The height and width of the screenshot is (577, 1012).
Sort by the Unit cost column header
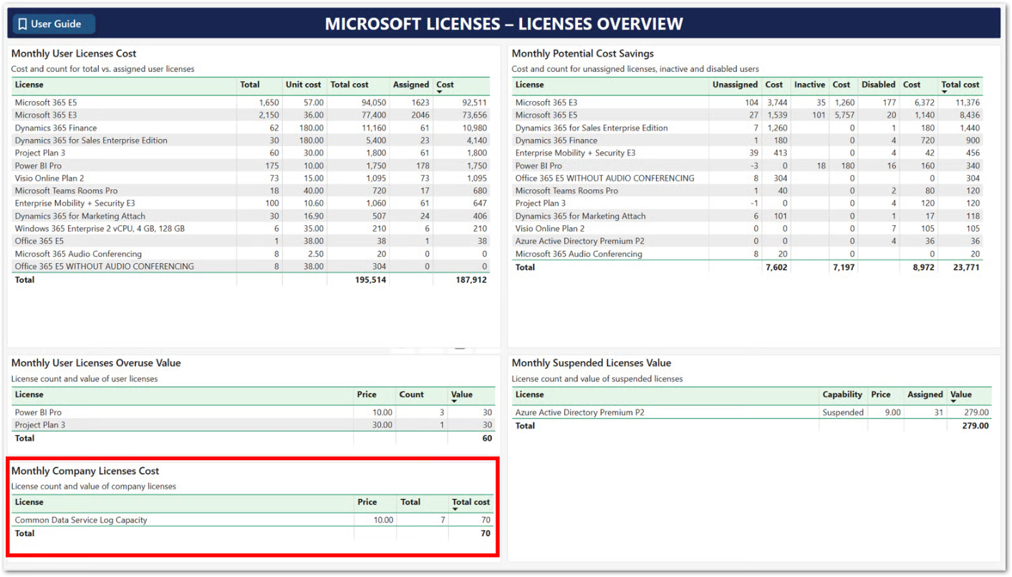pyautogui.click(x=303, y=85)
